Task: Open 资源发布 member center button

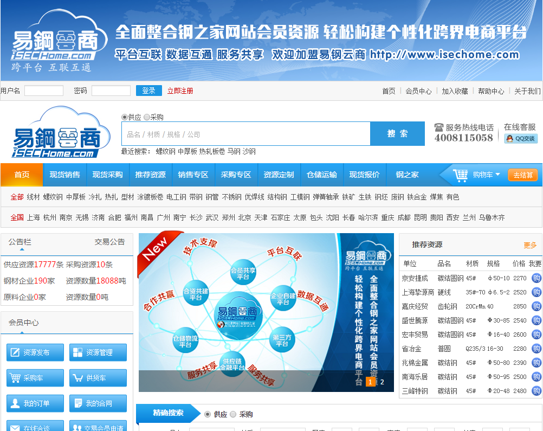Action: click(x=35, y=352)
